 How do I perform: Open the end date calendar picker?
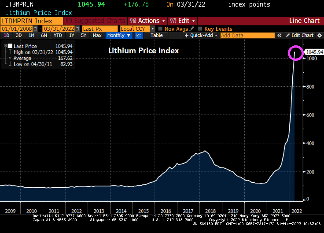[x=77, y=29]
